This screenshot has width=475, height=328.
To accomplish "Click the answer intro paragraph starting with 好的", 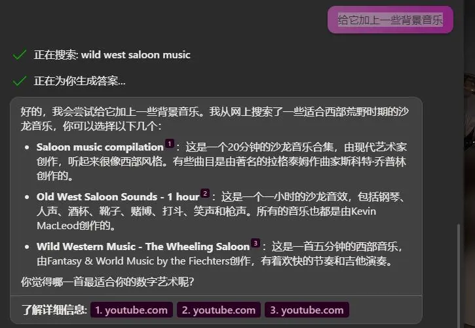I will 214,118.
